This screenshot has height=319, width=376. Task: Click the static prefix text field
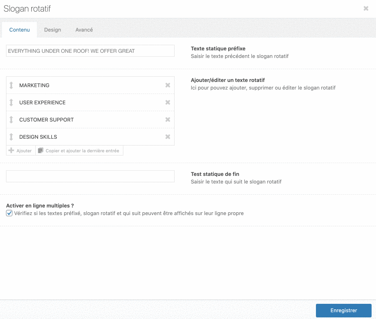point(90,51)
